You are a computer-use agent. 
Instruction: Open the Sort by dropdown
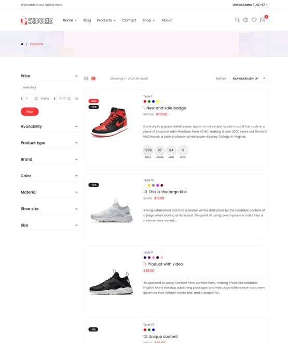[x=248, y=78]
